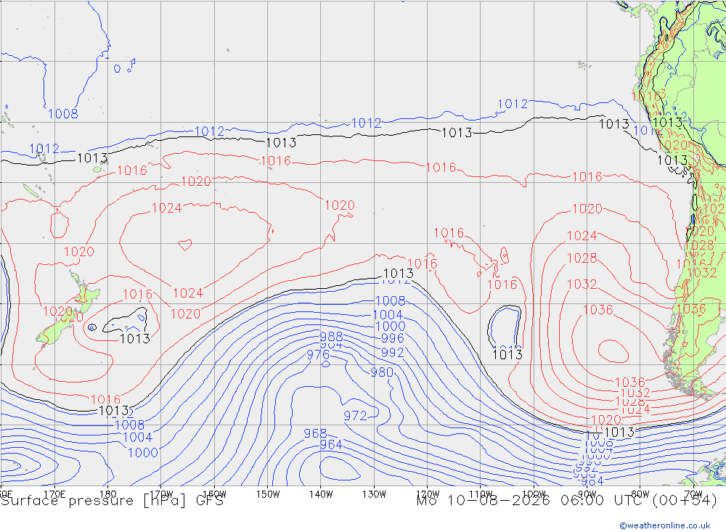Click the 100W longitude axis label

(x=534, y=494)
